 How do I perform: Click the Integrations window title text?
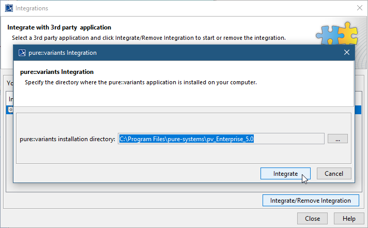pyautogui.click(x=32, y=8)
